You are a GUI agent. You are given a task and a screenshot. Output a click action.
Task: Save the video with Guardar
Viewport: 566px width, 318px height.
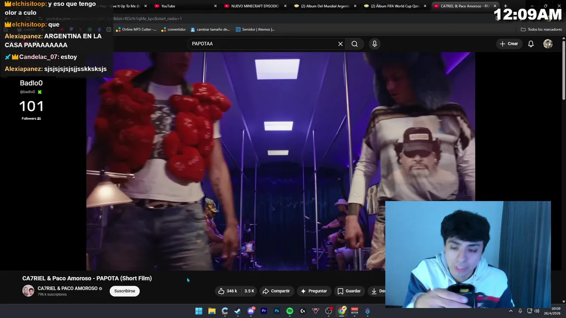(x=349, y=291)
